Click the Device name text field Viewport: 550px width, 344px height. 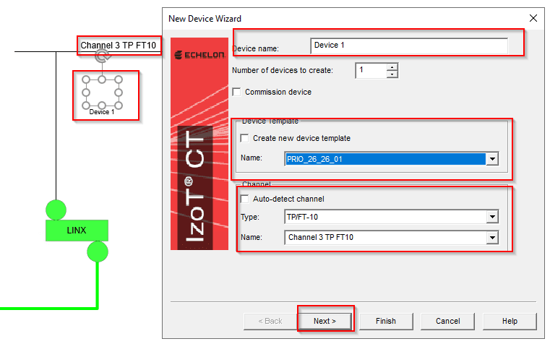408,46
